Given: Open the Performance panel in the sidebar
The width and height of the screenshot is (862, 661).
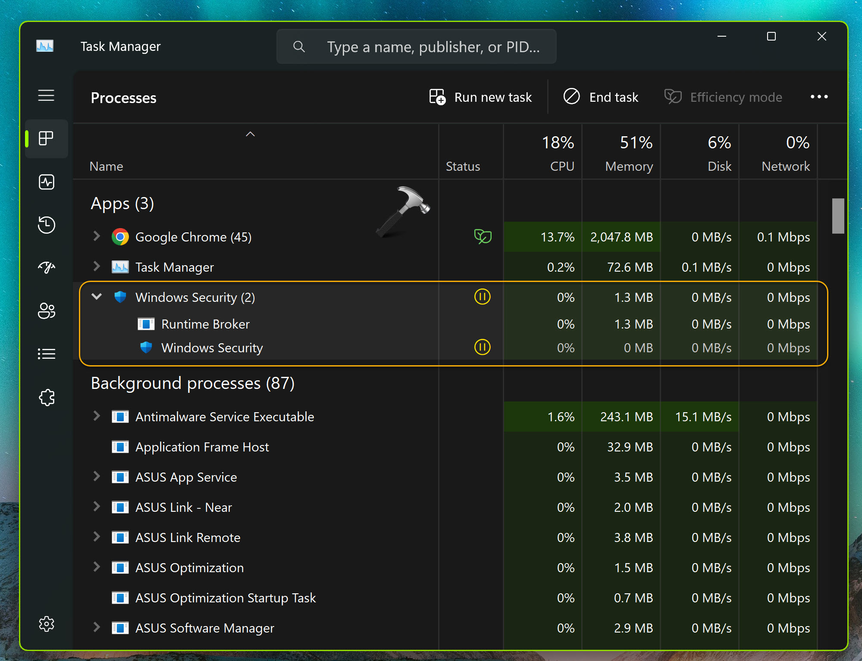Looking at the screenshot, I should [x=47, y=182].
